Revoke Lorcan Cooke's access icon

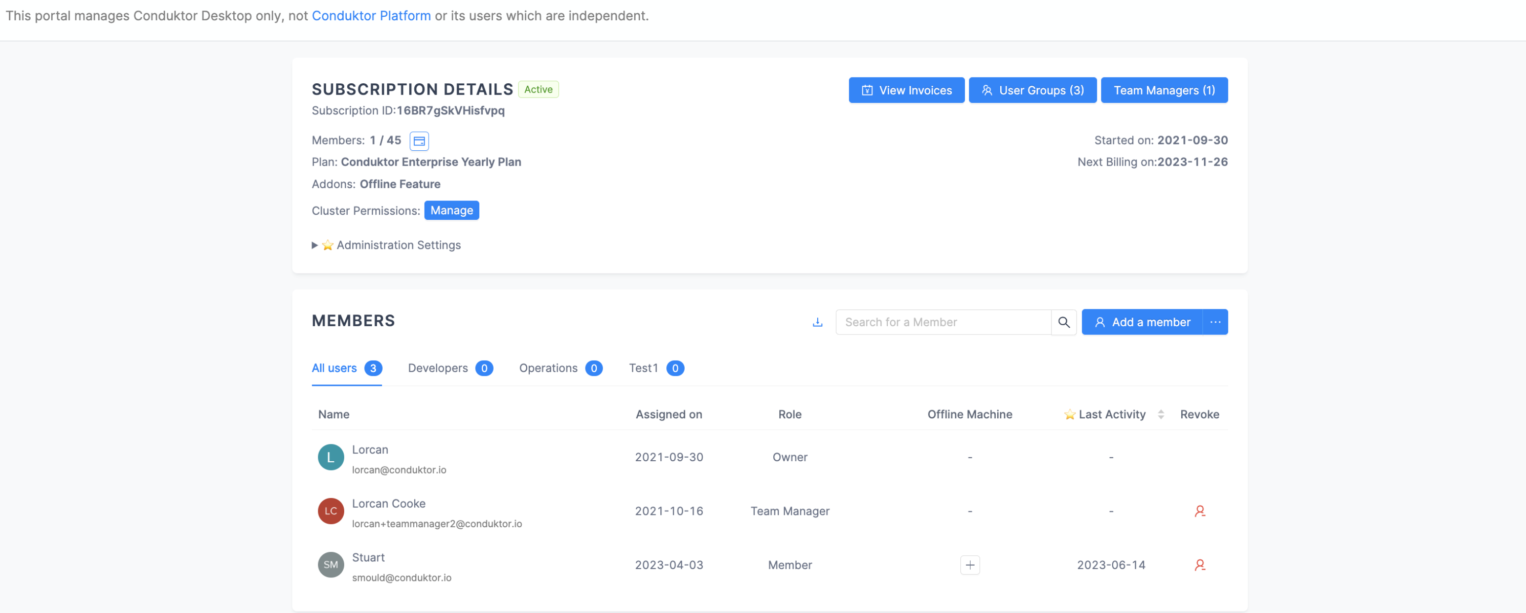click(1199, 511)
